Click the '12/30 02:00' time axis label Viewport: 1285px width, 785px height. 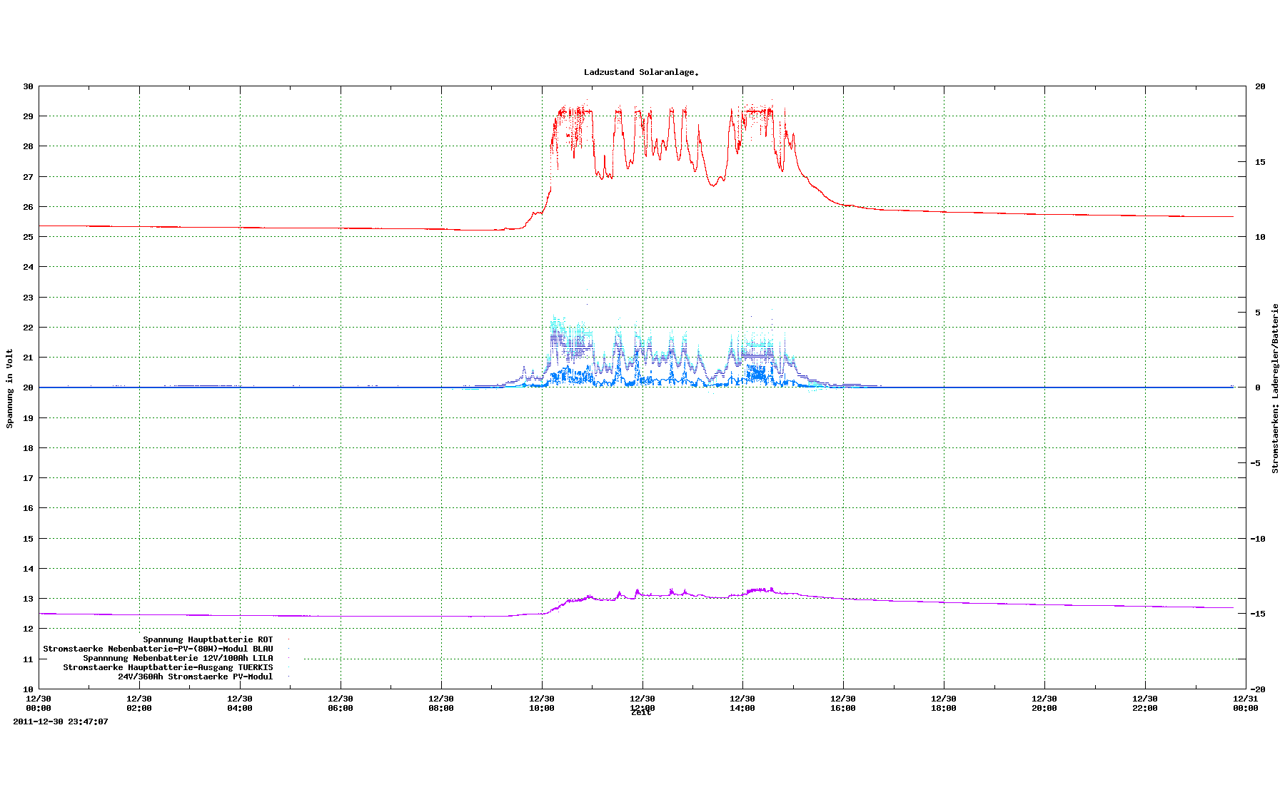[x=139, y=703]
